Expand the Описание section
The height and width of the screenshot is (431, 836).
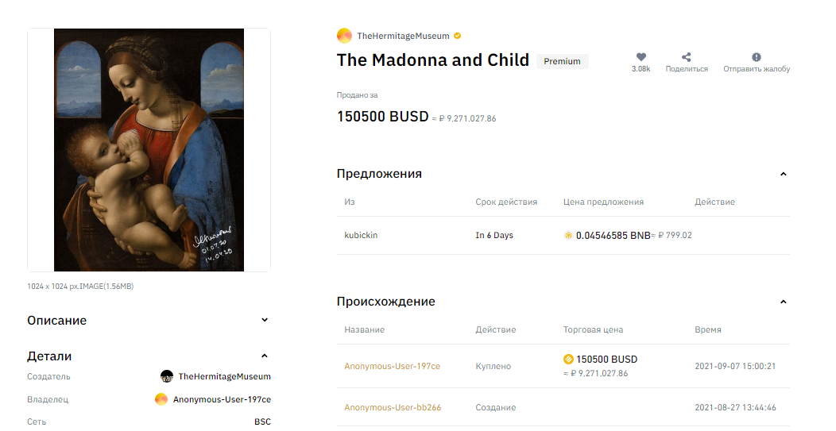pyautogui.click(x=265, y=320)
